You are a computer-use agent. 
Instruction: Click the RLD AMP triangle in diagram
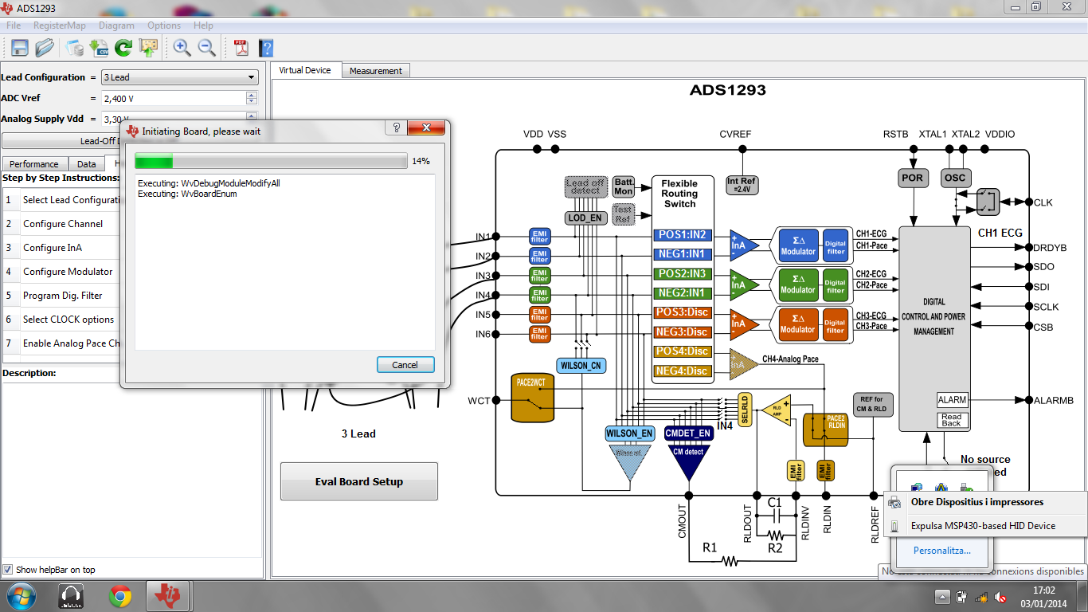776,410
